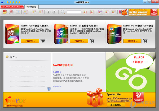This screenshot has width=159, height=111.
Task: Go to the next page with the down arrow
Action: click(54, 12)
